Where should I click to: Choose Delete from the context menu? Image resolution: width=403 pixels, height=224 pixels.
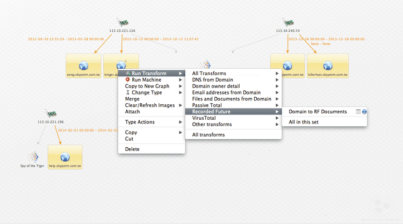pyautogui.click(x=132, y=149)
